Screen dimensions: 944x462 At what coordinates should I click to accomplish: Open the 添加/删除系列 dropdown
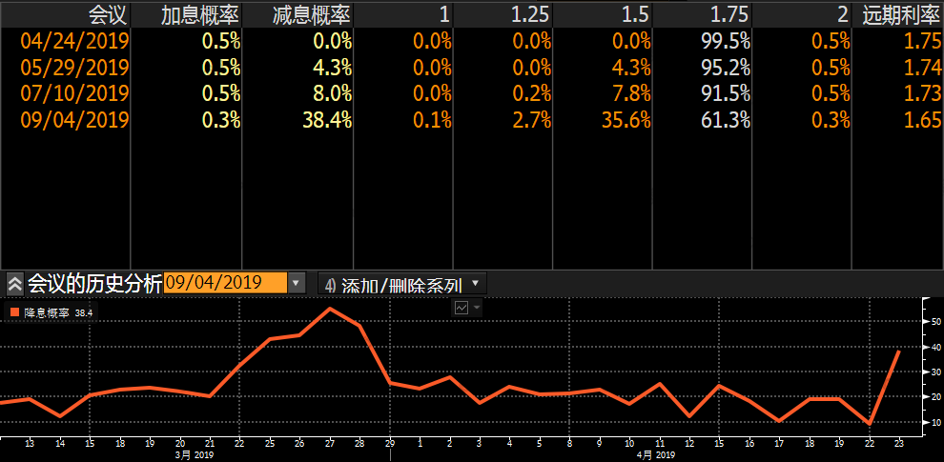pyautogui.click(x=401, y=284)
